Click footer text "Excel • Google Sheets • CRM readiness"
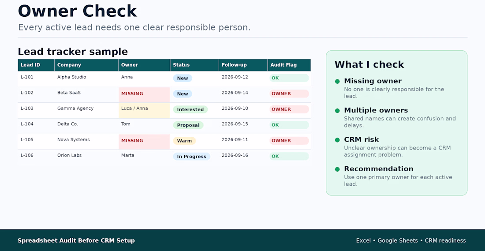Screen dimensions: 485x251 (x=411, y=241)
